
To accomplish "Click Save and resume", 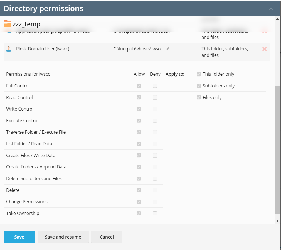I will tap(63, 237).
